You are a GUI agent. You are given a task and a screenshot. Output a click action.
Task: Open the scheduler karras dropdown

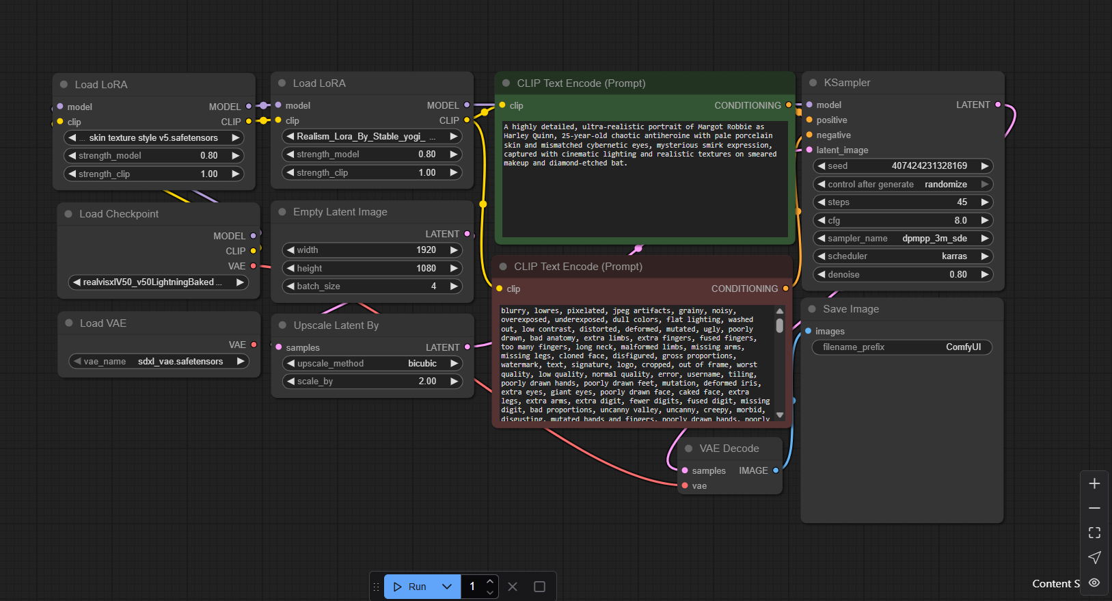[903, 256]
